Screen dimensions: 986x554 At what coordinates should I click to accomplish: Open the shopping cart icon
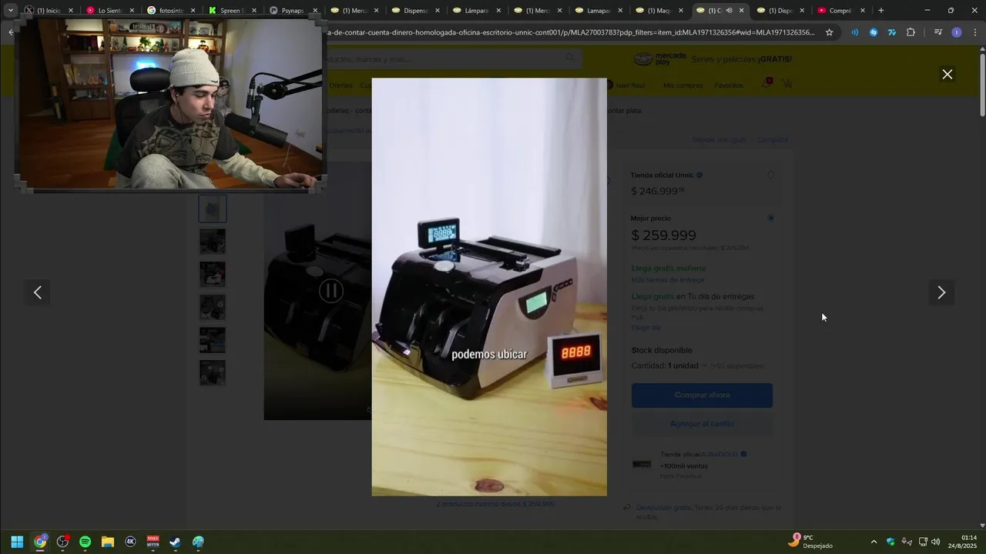pyautogui.click(x=787, y=84)
